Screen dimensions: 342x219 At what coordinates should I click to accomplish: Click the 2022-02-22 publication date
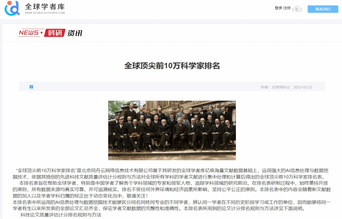302,87
